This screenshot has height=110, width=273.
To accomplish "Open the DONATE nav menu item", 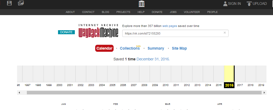I will pos(157,12).
